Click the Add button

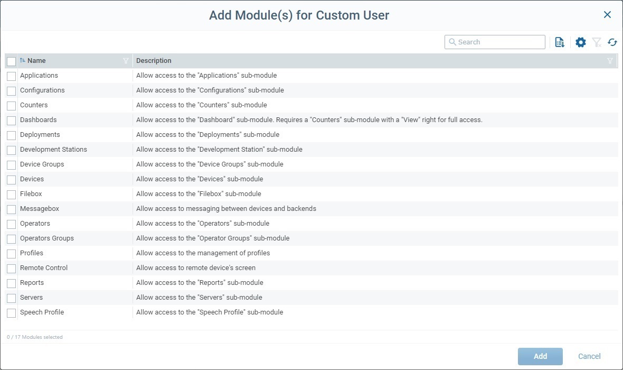click(540, 356)
